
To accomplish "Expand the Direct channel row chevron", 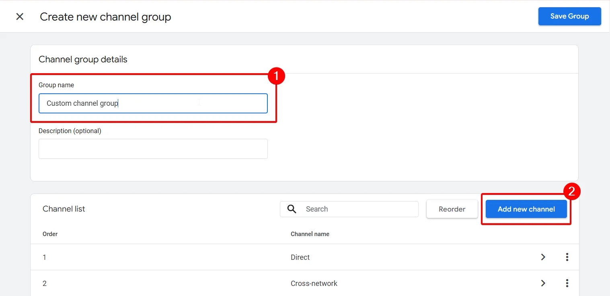I will click(x=543, y=257).
